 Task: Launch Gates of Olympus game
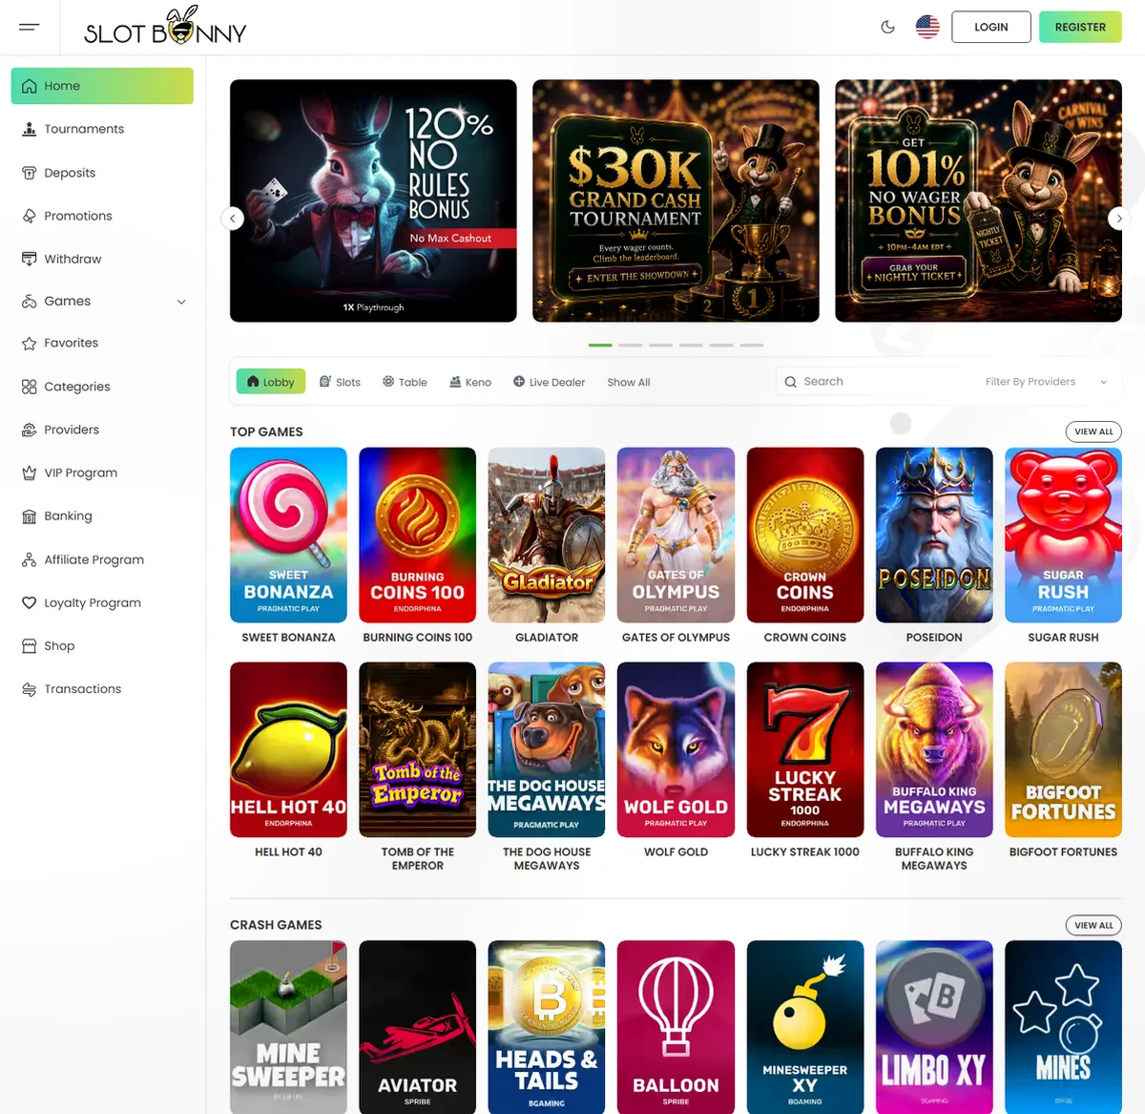676,536
